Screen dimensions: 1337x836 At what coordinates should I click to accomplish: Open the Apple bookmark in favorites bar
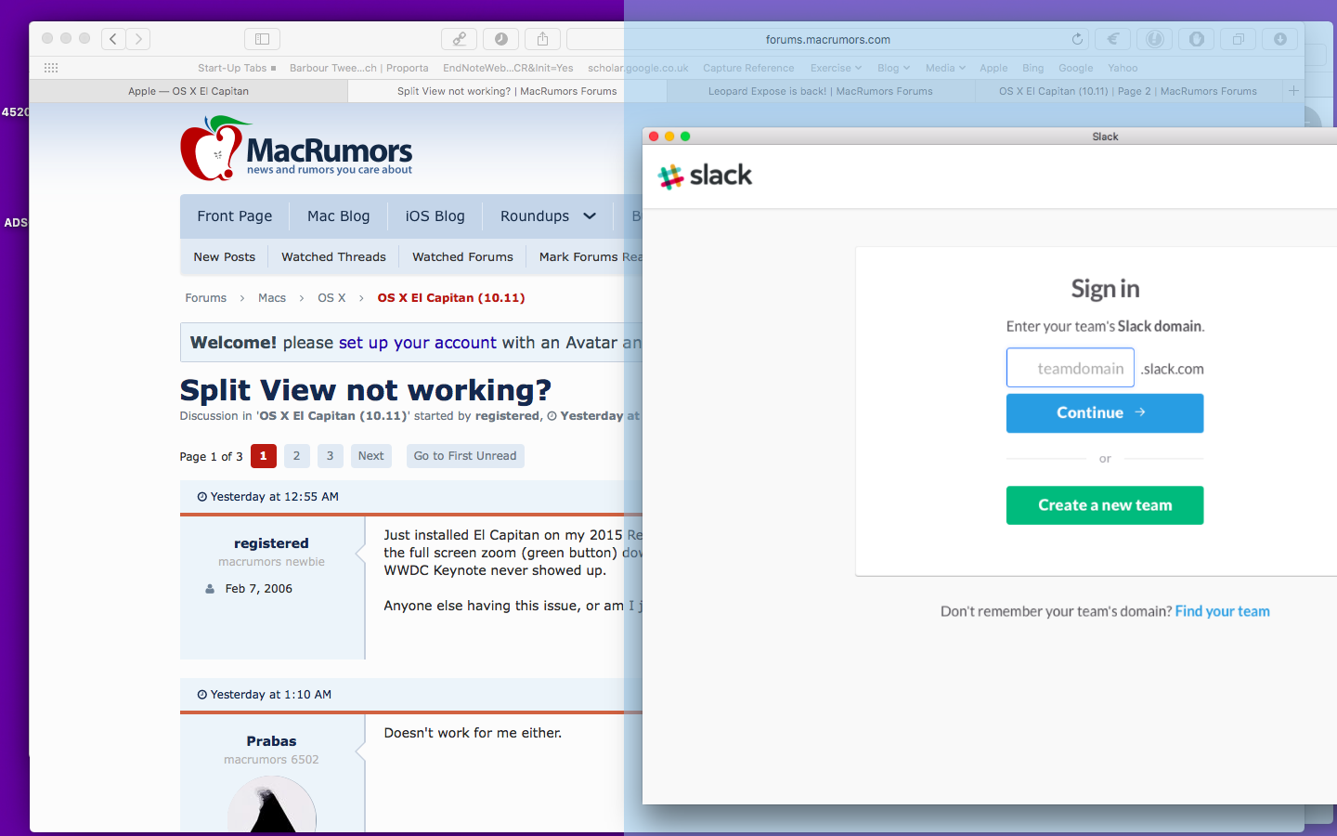993,68
